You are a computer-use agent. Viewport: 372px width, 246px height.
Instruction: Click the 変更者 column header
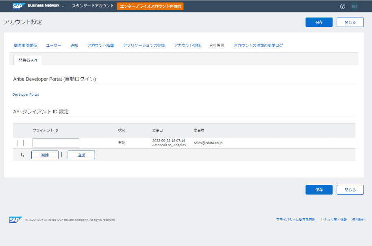[x=199, y=130]
